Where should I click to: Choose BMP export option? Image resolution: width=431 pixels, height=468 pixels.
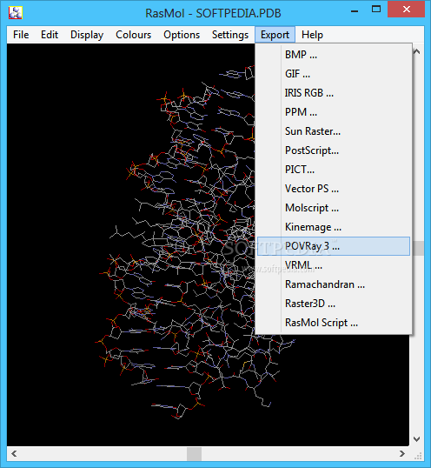pos(334,55)
